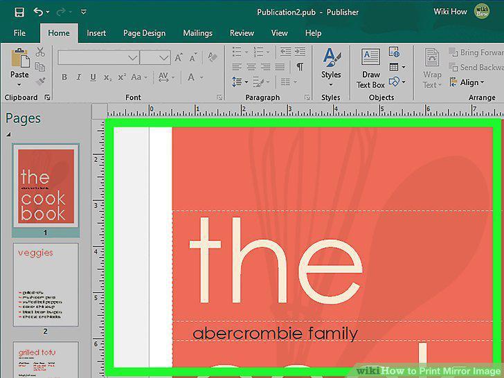Collapse the Pages pane triangle
The image size is (504, 378).
pos(9,134)
